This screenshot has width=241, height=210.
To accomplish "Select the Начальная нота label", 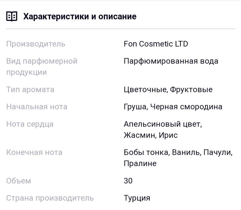I will pos(37,107).
